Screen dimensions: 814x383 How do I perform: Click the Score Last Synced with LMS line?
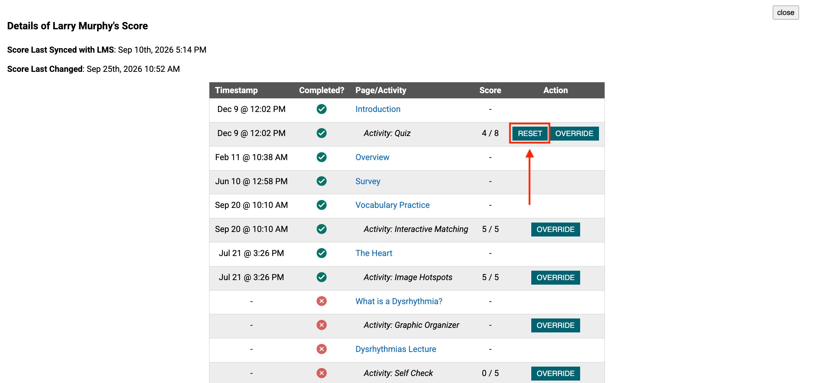click(107, 50)
